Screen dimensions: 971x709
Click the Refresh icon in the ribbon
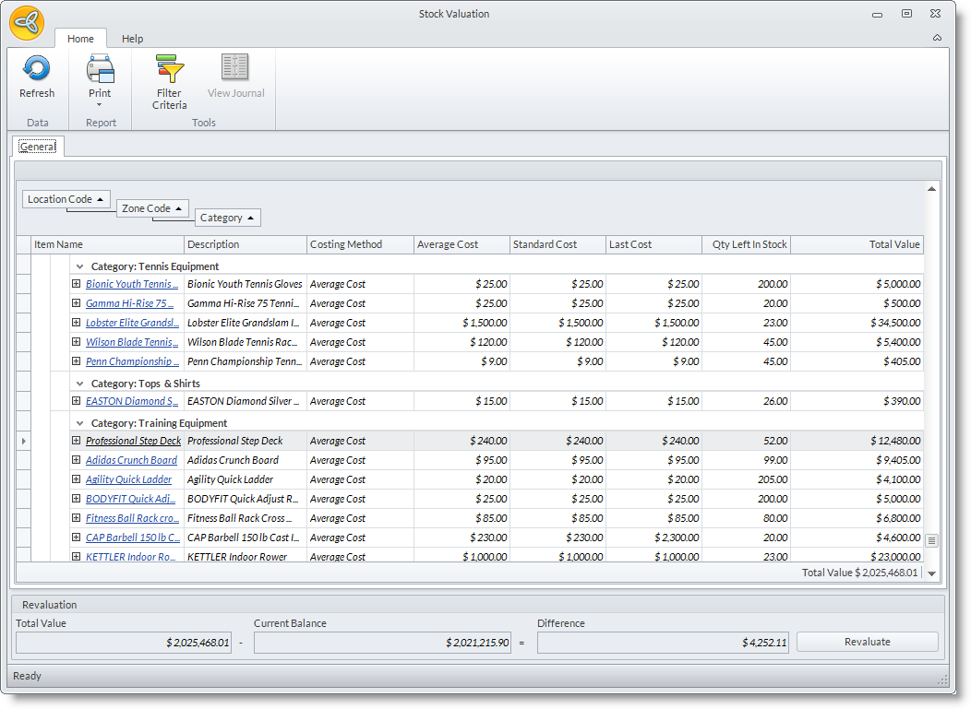(37, 69)
